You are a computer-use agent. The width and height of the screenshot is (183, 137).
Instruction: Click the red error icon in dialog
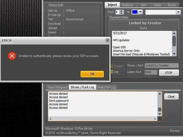click(x=12, y=56)
